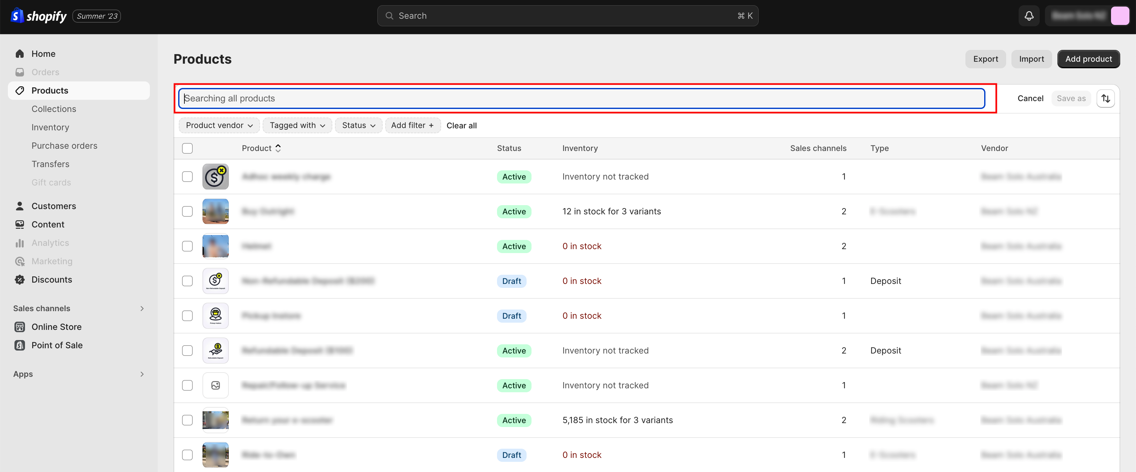1136x472 pixels.
Task: Click the Point of Sale icon
Action: pos(20,345)
